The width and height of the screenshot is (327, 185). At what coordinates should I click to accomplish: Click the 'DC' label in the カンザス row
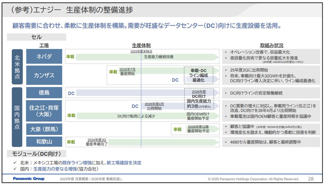(175, 80)
